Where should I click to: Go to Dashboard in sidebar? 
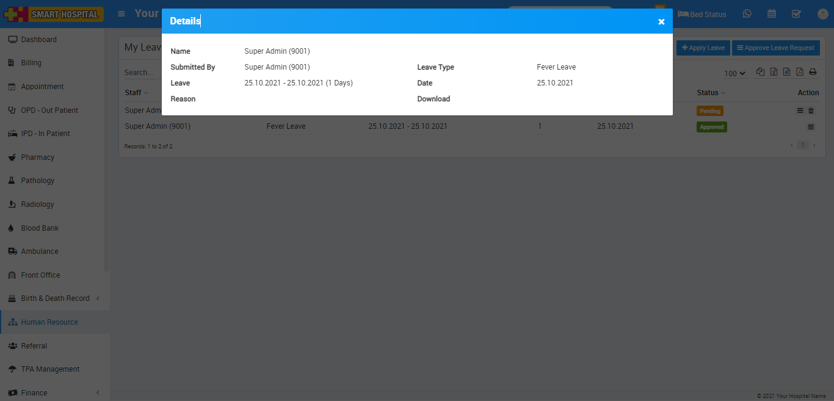[38, 40]
